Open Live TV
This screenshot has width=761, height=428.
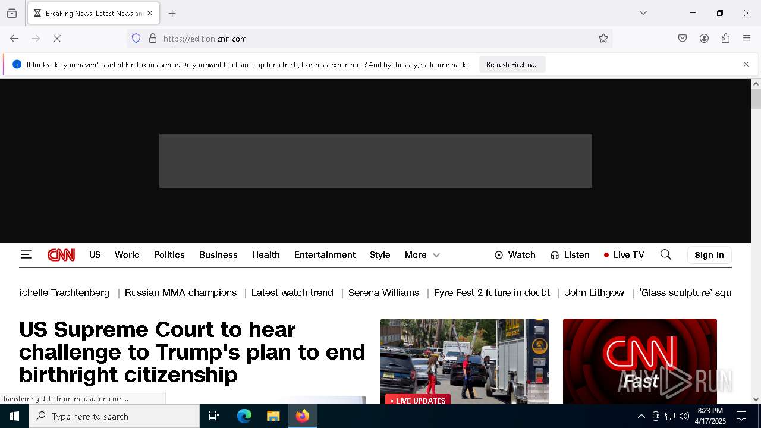[x=624, y=255]
